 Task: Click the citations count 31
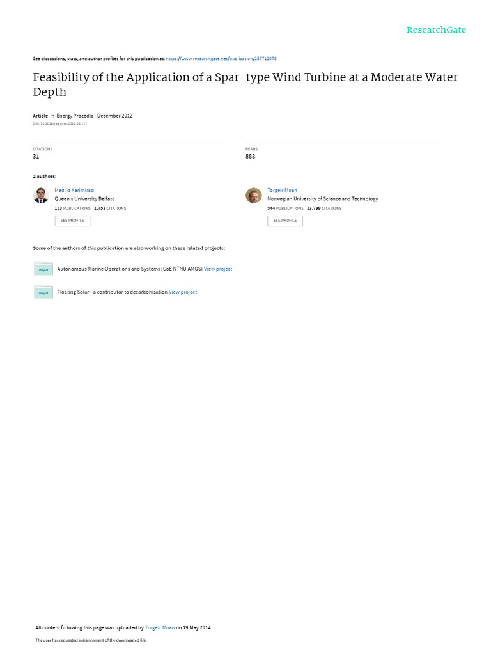(36, 156)
